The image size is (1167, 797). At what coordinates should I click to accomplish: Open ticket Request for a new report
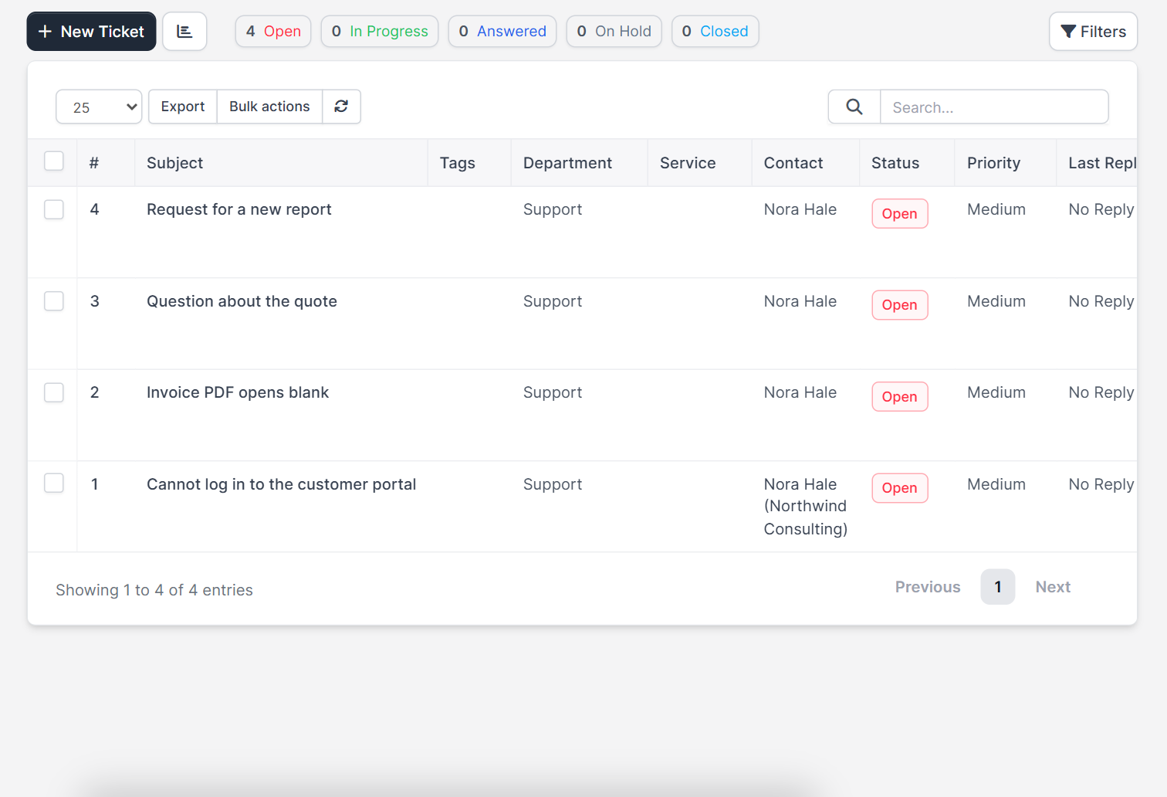point(239,209)
